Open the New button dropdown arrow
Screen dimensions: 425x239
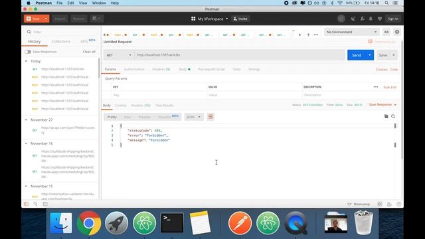tap(46, 19)
